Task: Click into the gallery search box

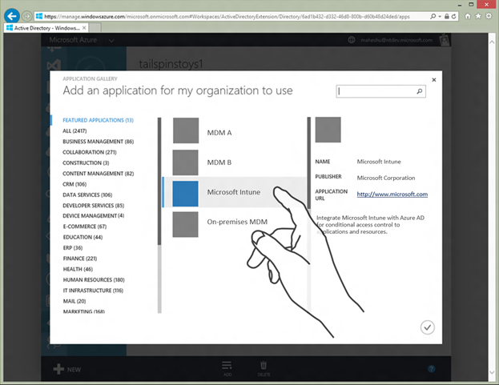Action: pos(380,91)
